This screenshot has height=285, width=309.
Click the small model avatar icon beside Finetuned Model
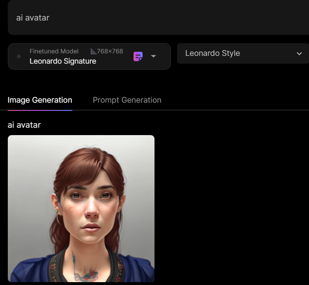coord(19,57)
